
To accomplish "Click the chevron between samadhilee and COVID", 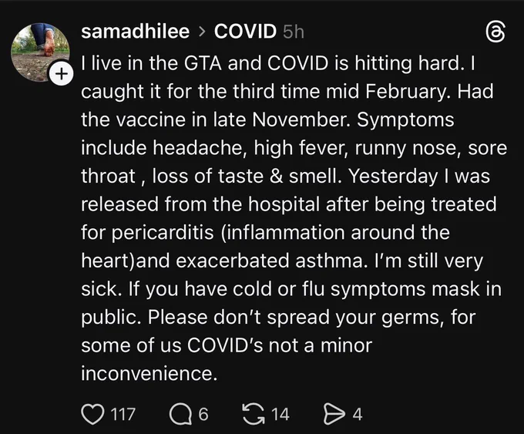I will (x=202, y=32).
